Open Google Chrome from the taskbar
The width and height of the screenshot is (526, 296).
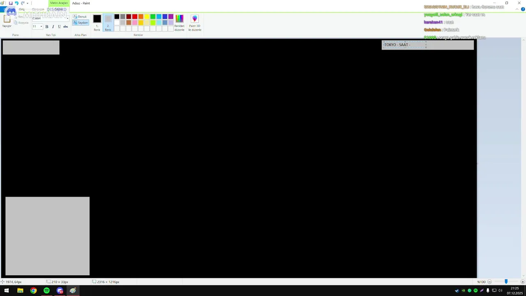[x=33, y=291]
